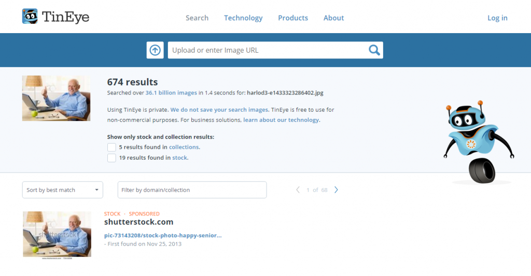Open 'learn about our technology' link
Viewport: 531px width, 276px height.
click(x=281, y=120)
